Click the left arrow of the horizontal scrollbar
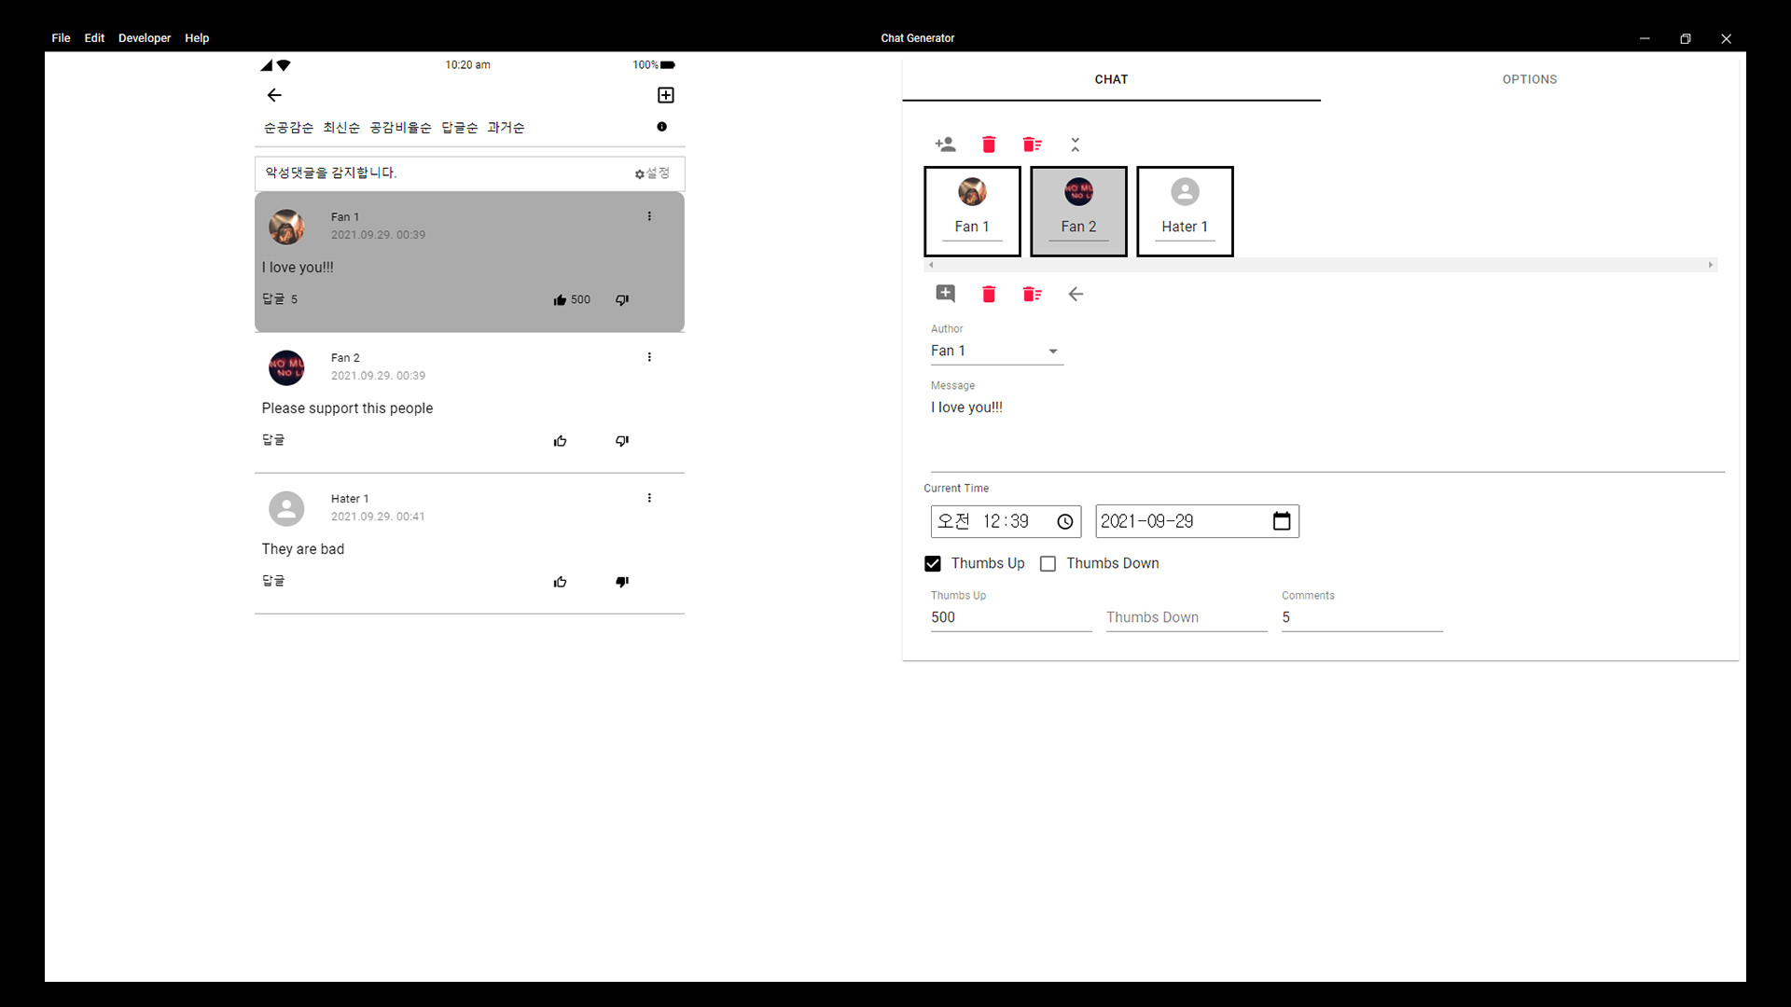This screenshot has height=1007, width=1791. (x=932, y=265)
